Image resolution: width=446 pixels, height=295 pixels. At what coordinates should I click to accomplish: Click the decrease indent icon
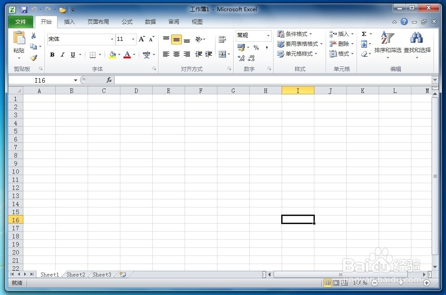199,54
